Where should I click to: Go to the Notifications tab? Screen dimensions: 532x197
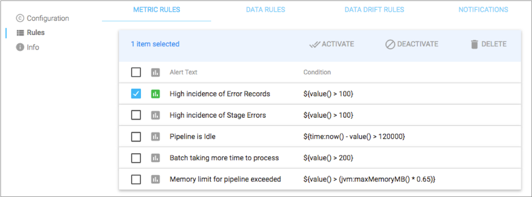click(483, 10)
